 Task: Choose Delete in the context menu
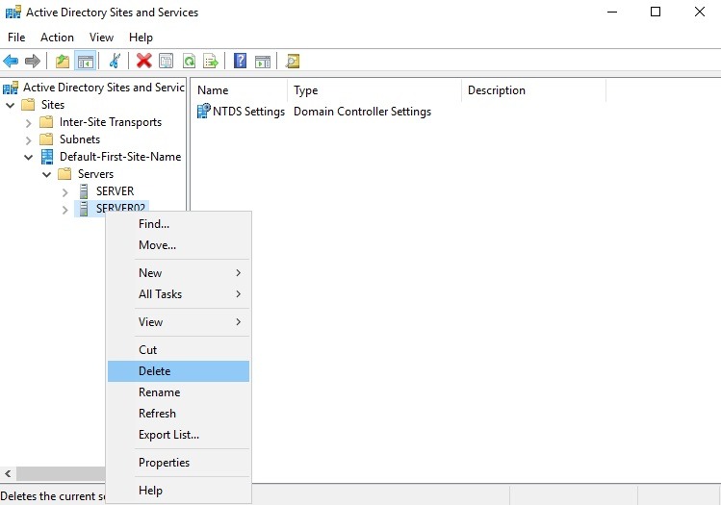(178, 371)
